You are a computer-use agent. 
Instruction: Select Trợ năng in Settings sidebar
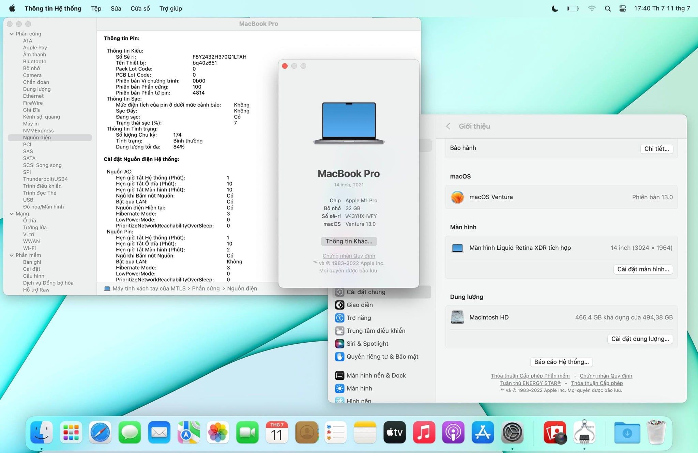[x=382, y=318]
